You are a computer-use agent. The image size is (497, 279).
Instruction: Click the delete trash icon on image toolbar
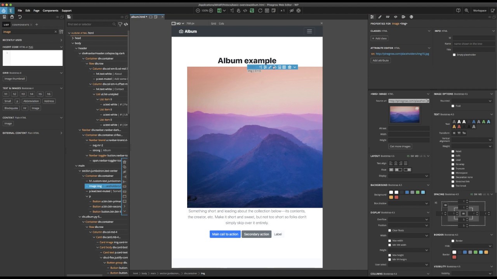[289, 67]
